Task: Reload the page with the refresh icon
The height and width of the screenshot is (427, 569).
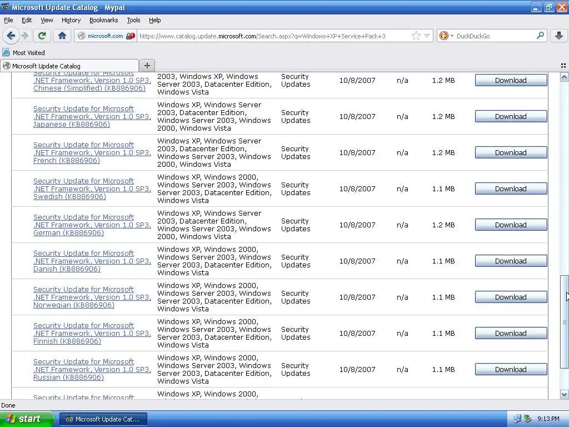Action: click(42, 36)
